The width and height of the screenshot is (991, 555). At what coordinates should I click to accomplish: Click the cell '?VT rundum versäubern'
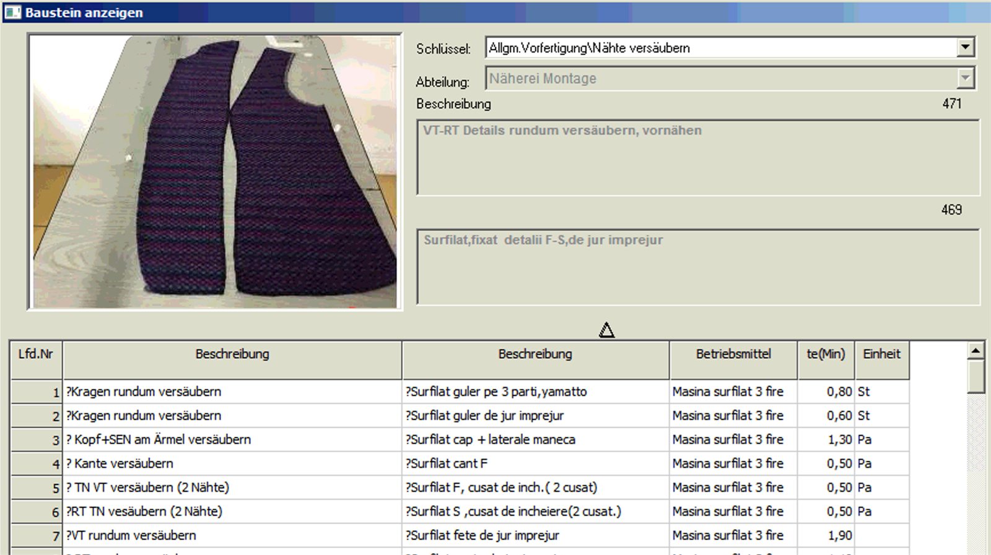[x=232, y=536]
